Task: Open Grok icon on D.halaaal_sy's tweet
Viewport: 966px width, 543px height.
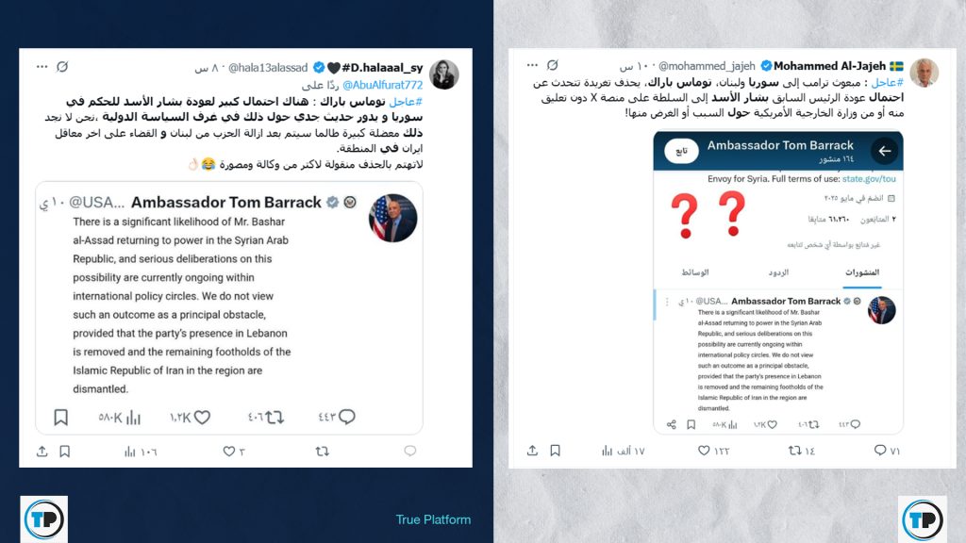Action: click(x=62, y=67)
